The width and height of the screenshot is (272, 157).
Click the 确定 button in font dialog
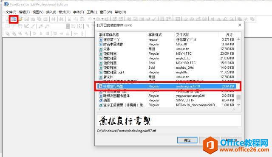tap(187, 140)
